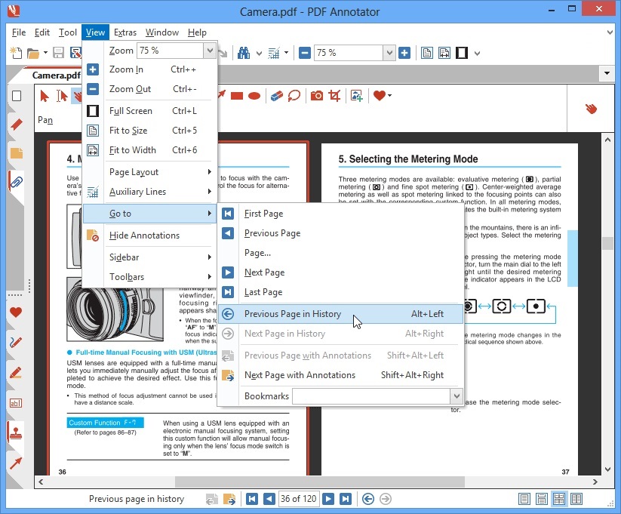Click the zoom in plus button on toolbar
This screenshot has width=621, height=514.
[x=404, y=53]
